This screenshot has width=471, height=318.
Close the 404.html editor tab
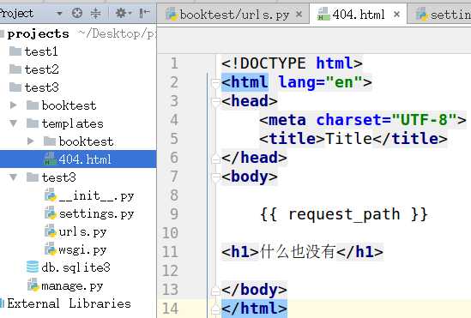click(x=396, y=14)
